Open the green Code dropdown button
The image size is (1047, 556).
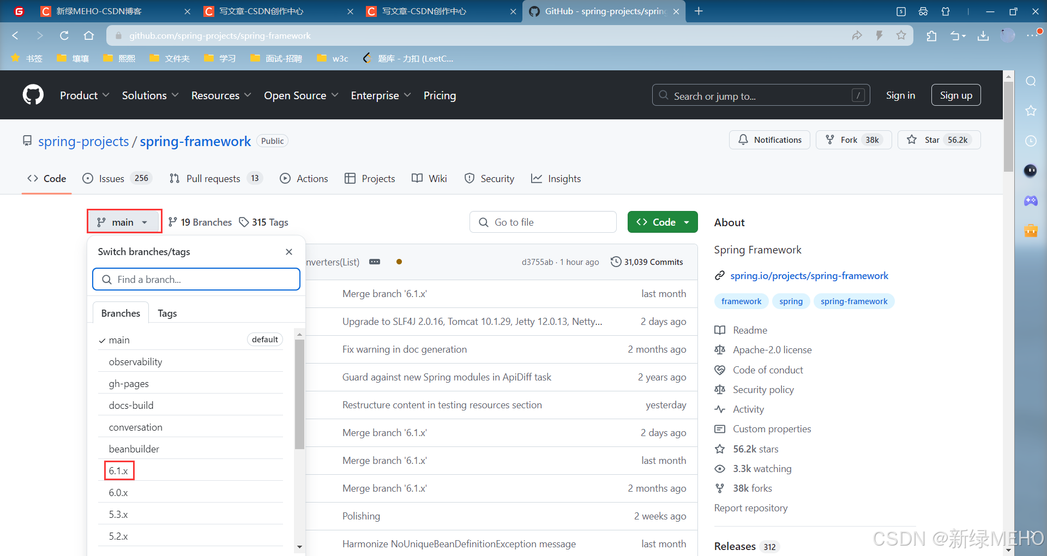pyautogui.click(x=663, y=222)
